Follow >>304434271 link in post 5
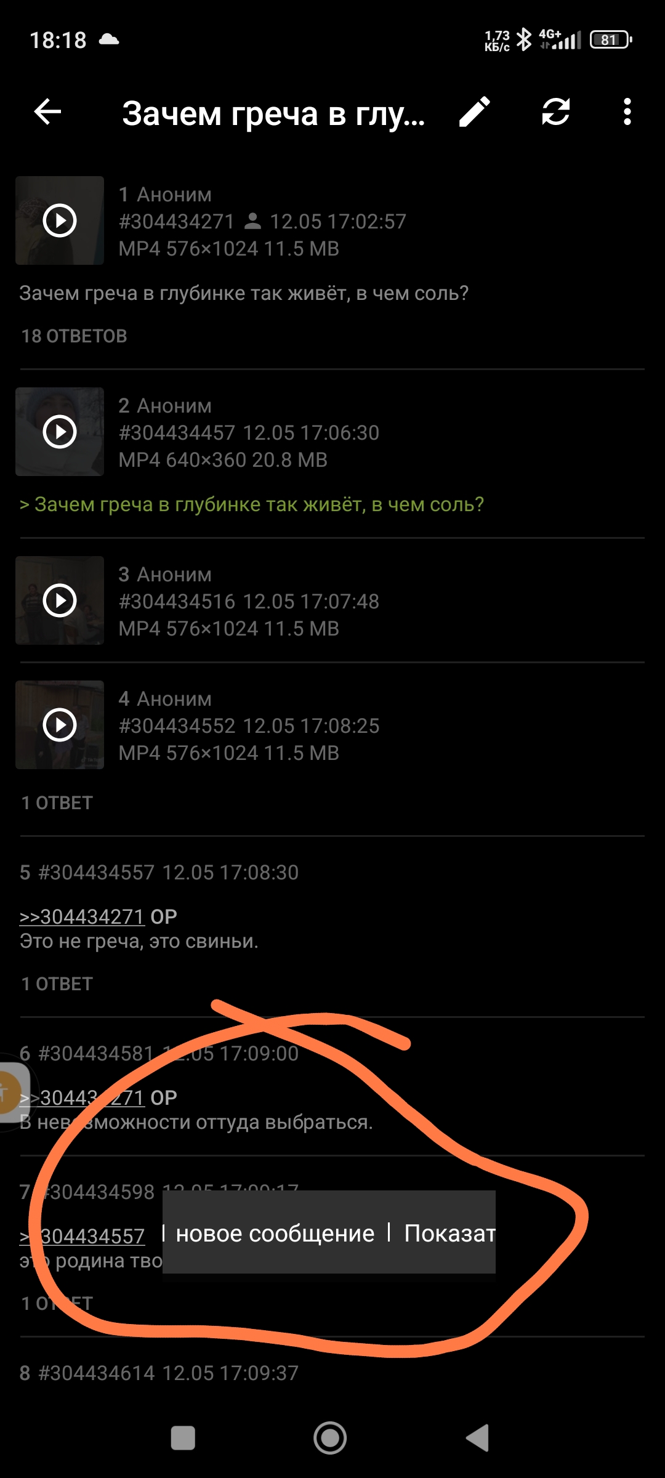Image resolution: width=665 pixels, height=1478 pixels. (82, 916)
